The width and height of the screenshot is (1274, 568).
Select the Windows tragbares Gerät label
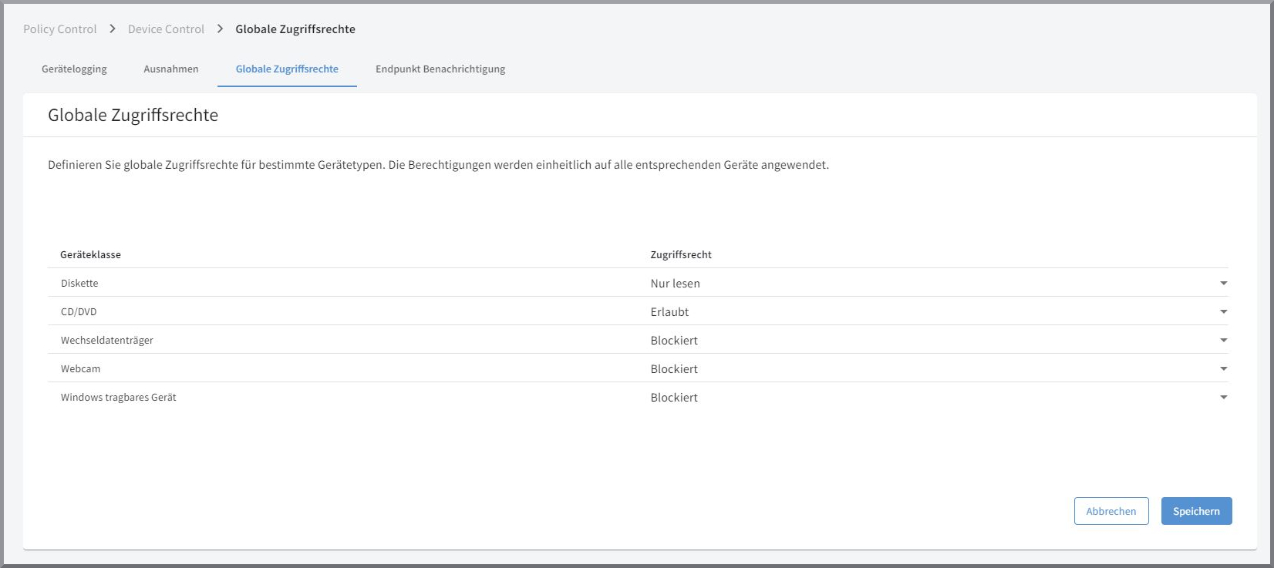coord(119,398)
